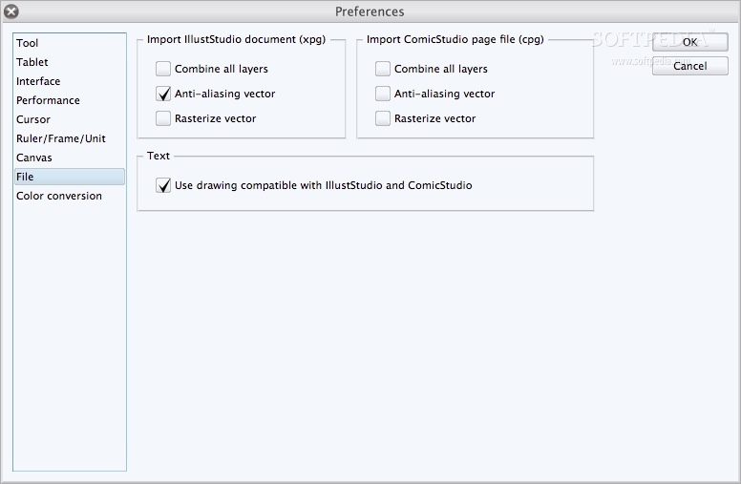Open Ruler/Frame/Unit settings
The height and width of the screenshot is (484, 741).
[x=60, y=138]
